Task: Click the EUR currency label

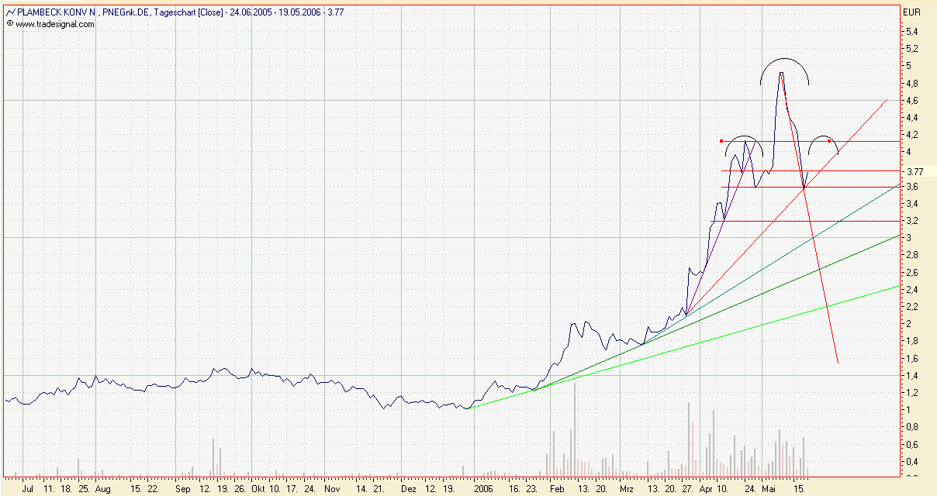Action: 912,12
